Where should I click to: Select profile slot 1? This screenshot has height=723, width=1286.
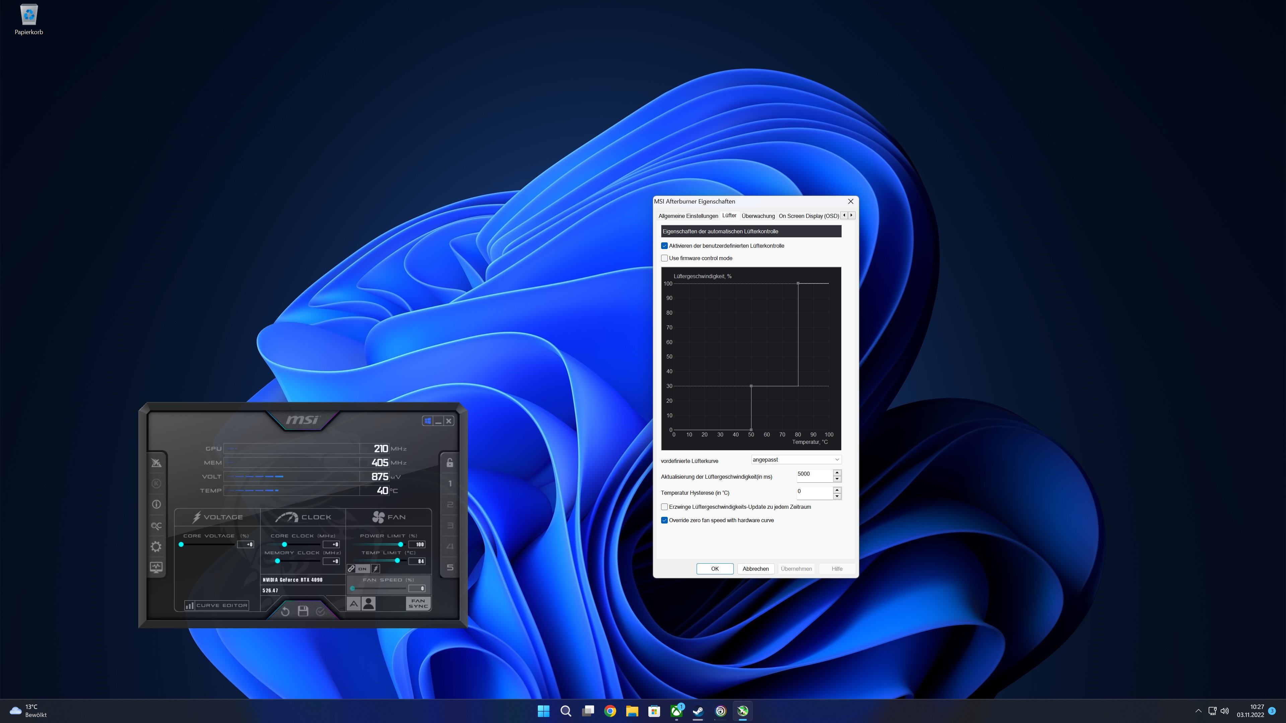click(x=450, y=483)
